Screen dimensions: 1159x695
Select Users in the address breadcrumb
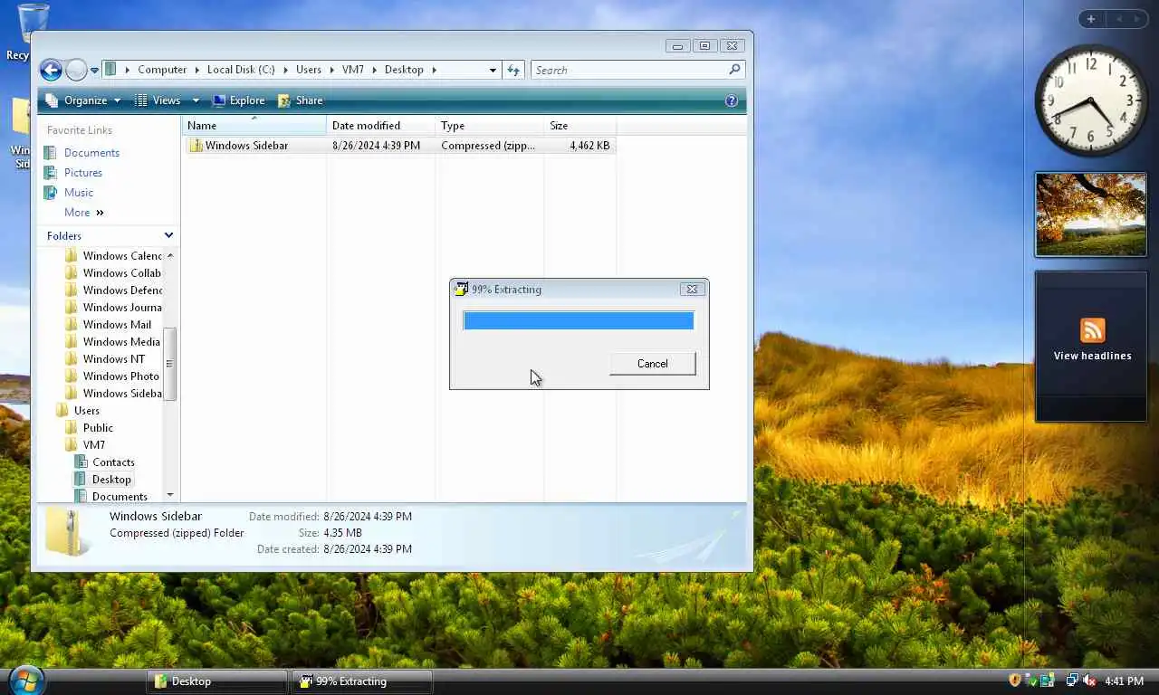point(309,70)
